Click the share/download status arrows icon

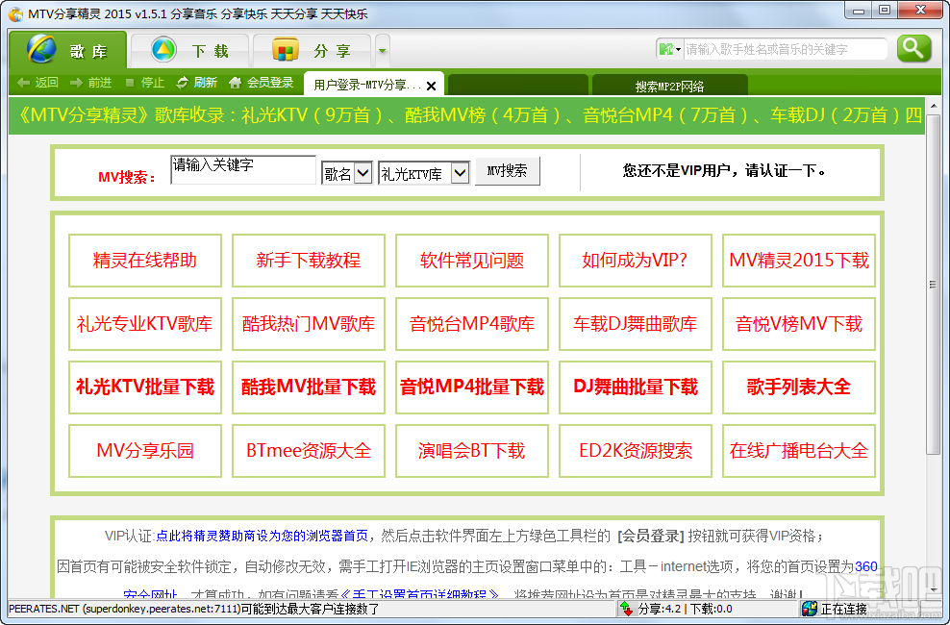627,608
